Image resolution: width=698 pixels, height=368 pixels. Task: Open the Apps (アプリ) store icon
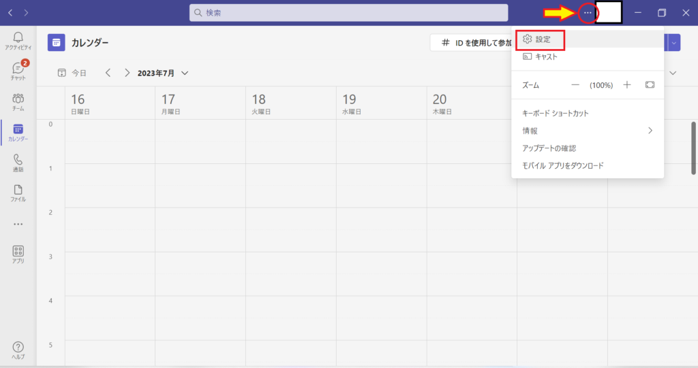[x=18, y=254]
